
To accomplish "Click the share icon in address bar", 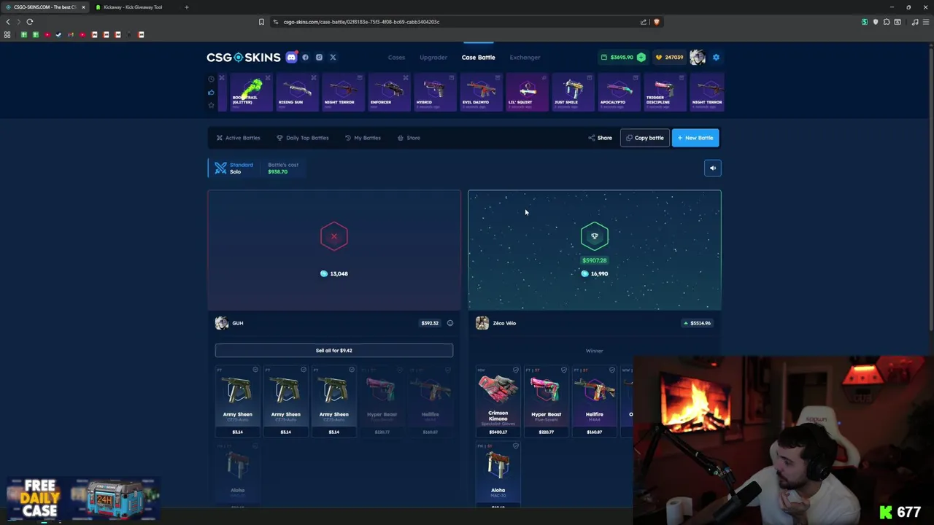I will (x=644, y=22).
